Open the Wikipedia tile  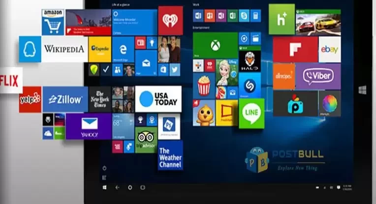64,49
